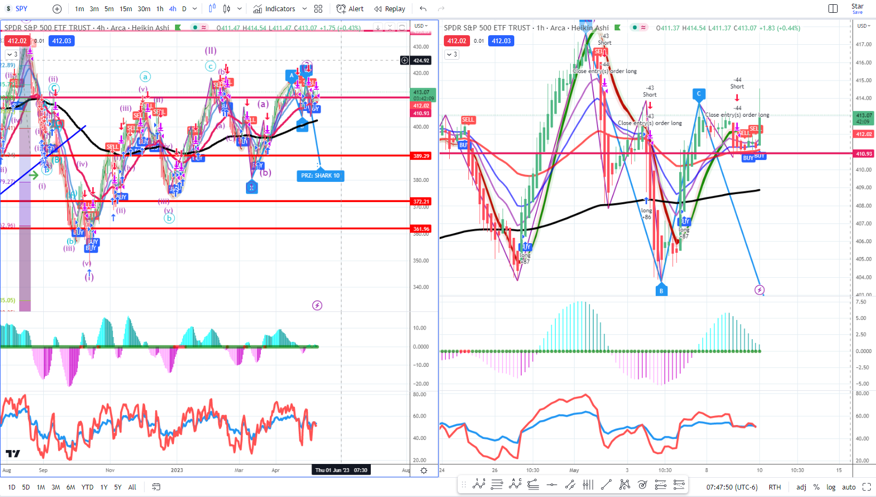Image resolution: width=876 pixels, height=497 pixels.
Task: Click the compare or add symbol plus icon
Action: point(57,9)
